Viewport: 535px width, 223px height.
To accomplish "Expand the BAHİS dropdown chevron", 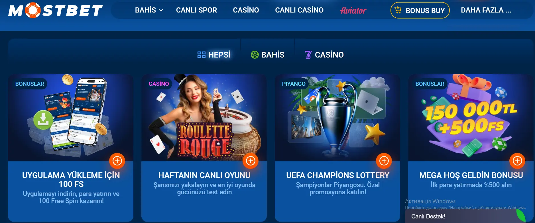I will (161, 10).
